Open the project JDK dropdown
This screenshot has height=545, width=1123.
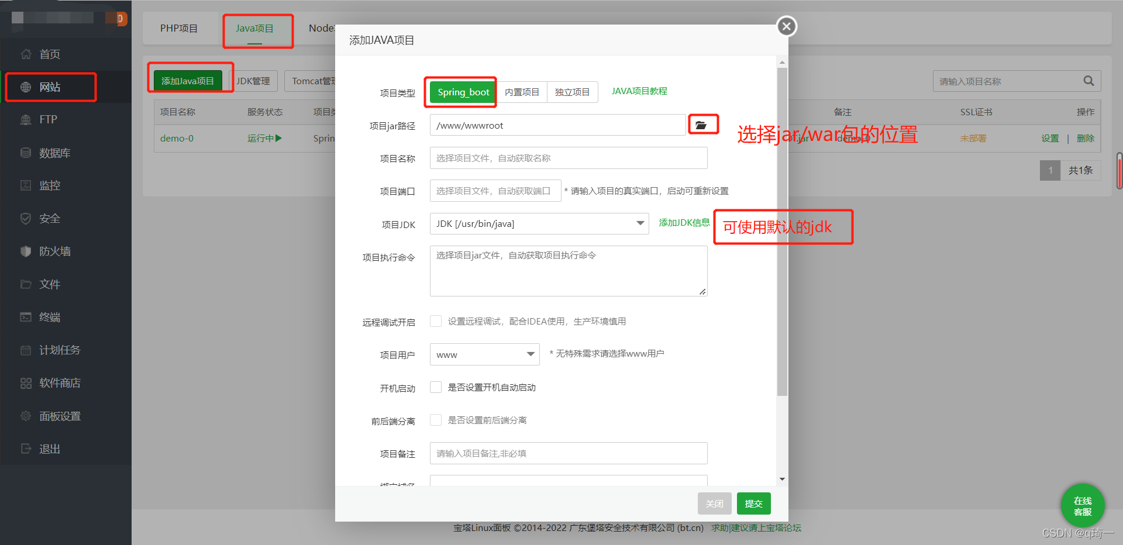[539, 223]
